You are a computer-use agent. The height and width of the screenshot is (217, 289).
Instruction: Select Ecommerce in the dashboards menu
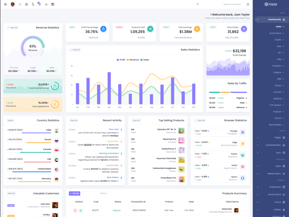275,33
